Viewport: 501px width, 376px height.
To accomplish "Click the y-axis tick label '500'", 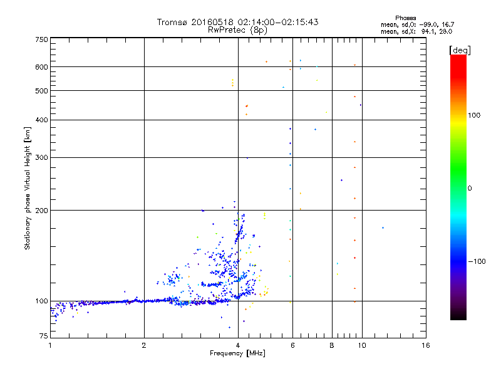I will [x=41, y=91].
